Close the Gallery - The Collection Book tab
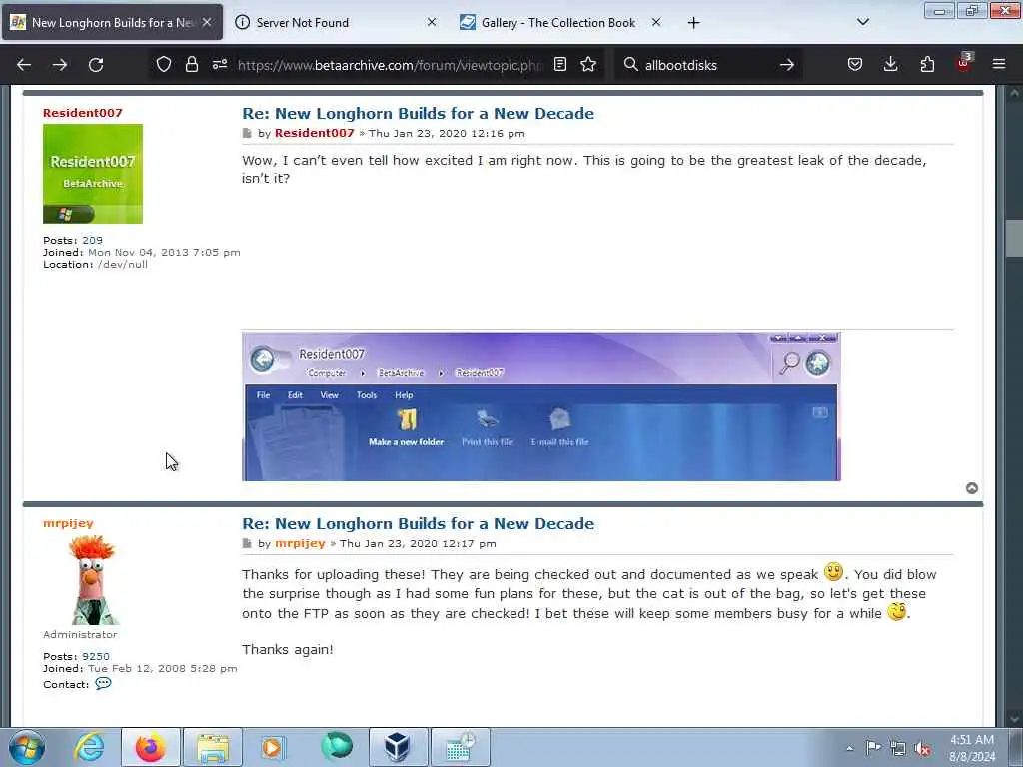The height and width of the screenshot is (767, 1023). (x=656, y=22)
